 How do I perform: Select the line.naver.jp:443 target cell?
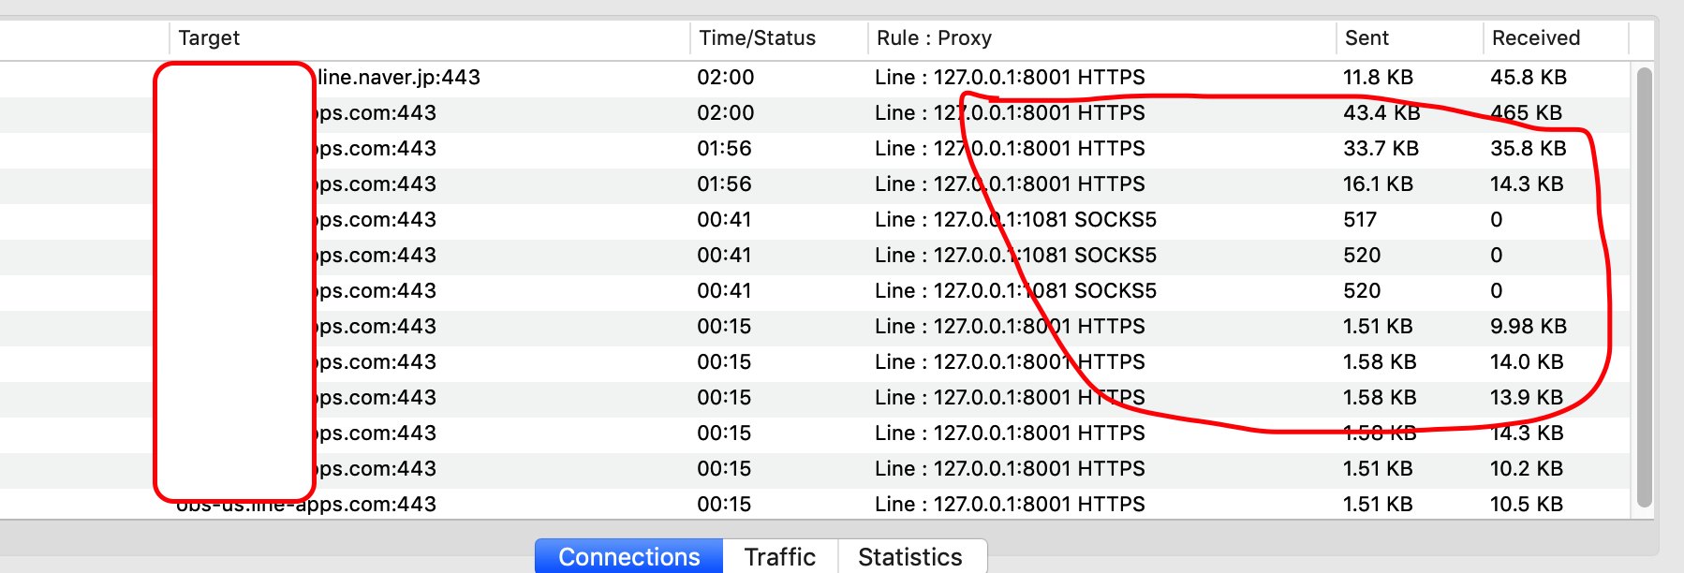[399, 78]
